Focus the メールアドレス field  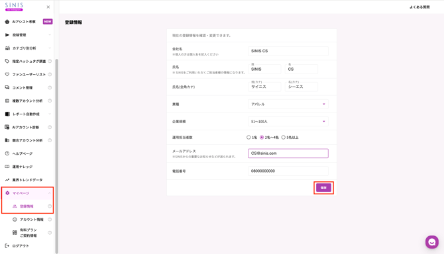click(x=288, y=153)
